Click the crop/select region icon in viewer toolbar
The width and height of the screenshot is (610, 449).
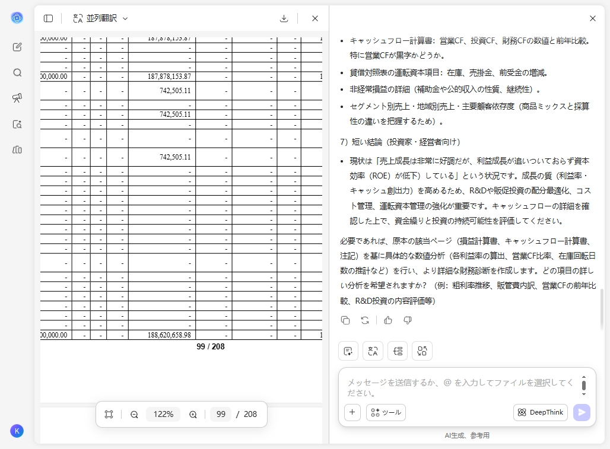pyautogui.click(x=109, y=414)
